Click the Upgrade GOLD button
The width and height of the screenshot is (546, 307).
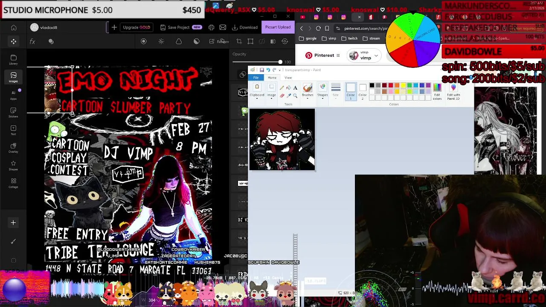tap(136, 27)
